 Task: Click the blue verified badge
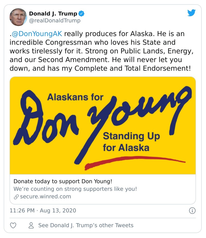point(81,14)
